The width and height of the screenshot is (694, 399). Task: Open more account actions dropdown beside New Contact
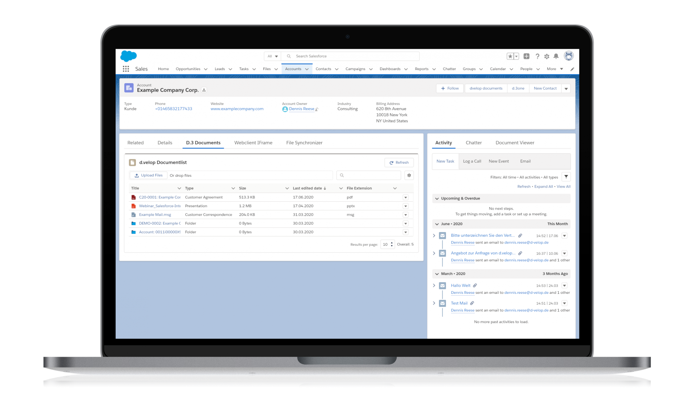(x=566, y=89)
